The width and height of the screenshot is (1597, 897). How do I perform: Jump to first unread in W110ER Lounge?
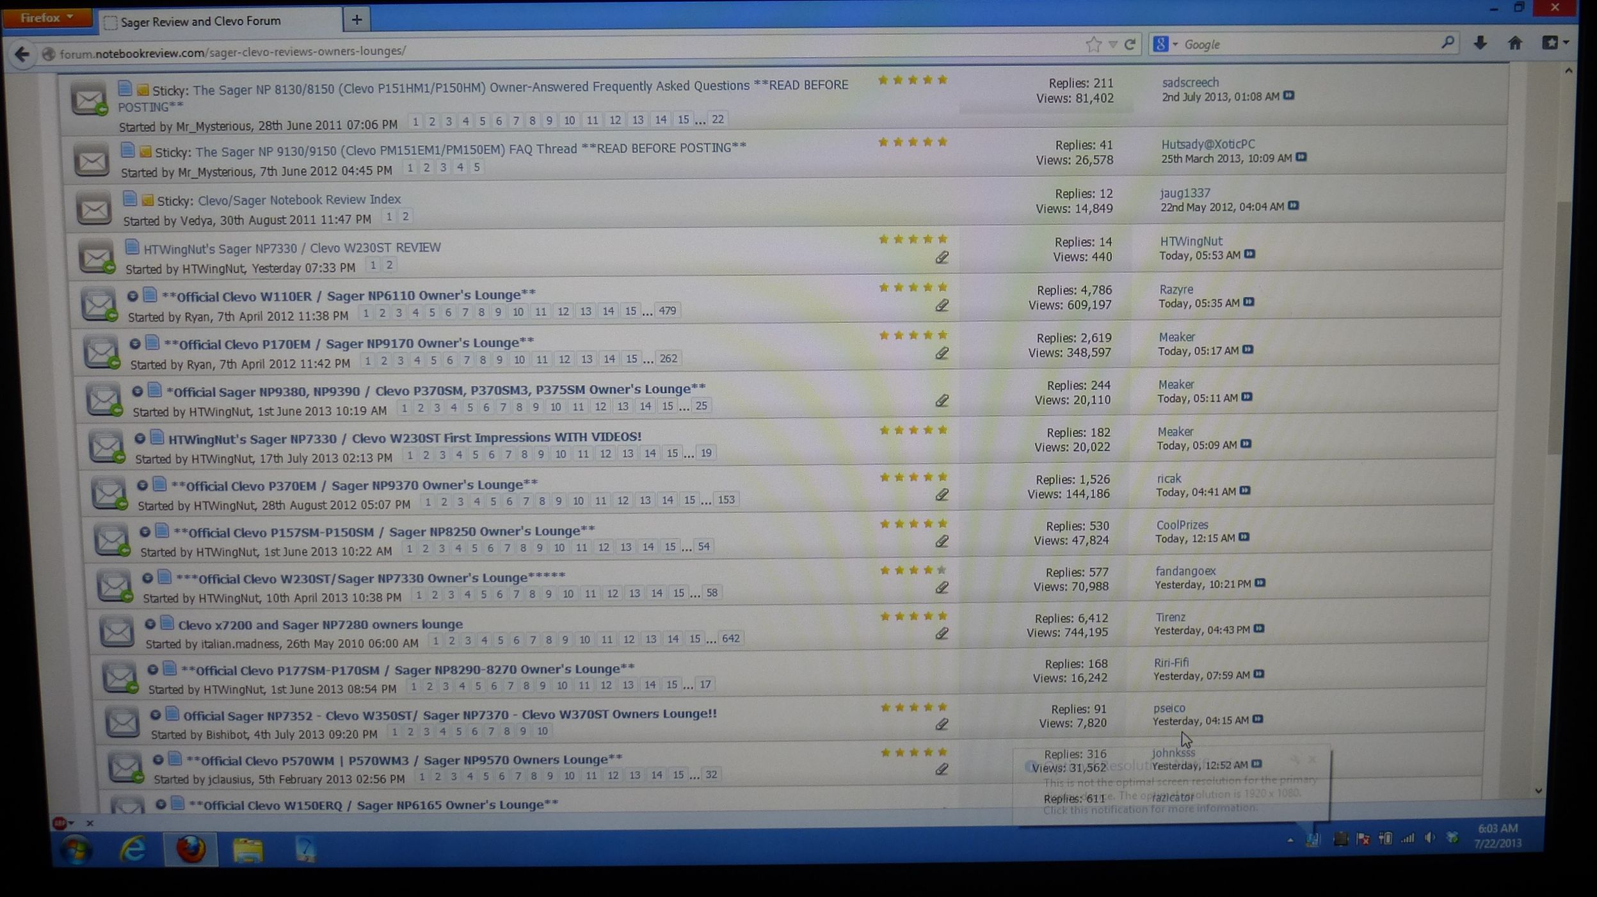[x=132, y=296]
